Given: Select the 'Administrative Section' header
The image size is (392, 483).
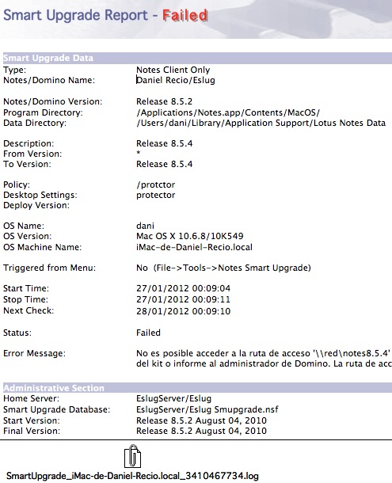Looking at the screenshot, I should point(54,388).
